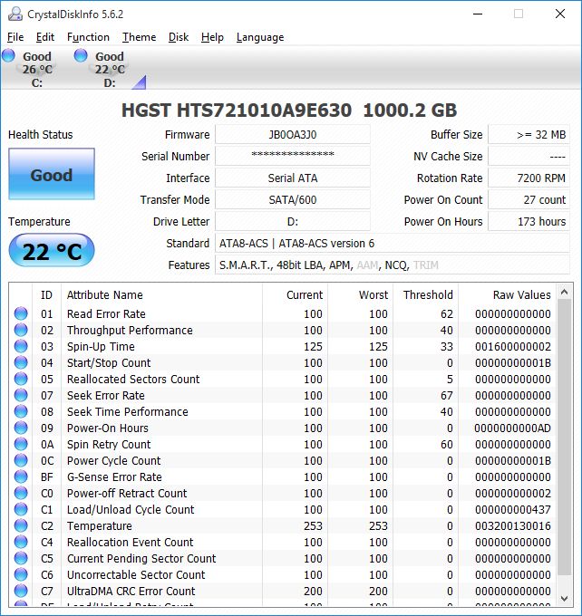Click status orb for Reallocated Sectors Count
582x616 pixels.
click(x=21, y=379)
